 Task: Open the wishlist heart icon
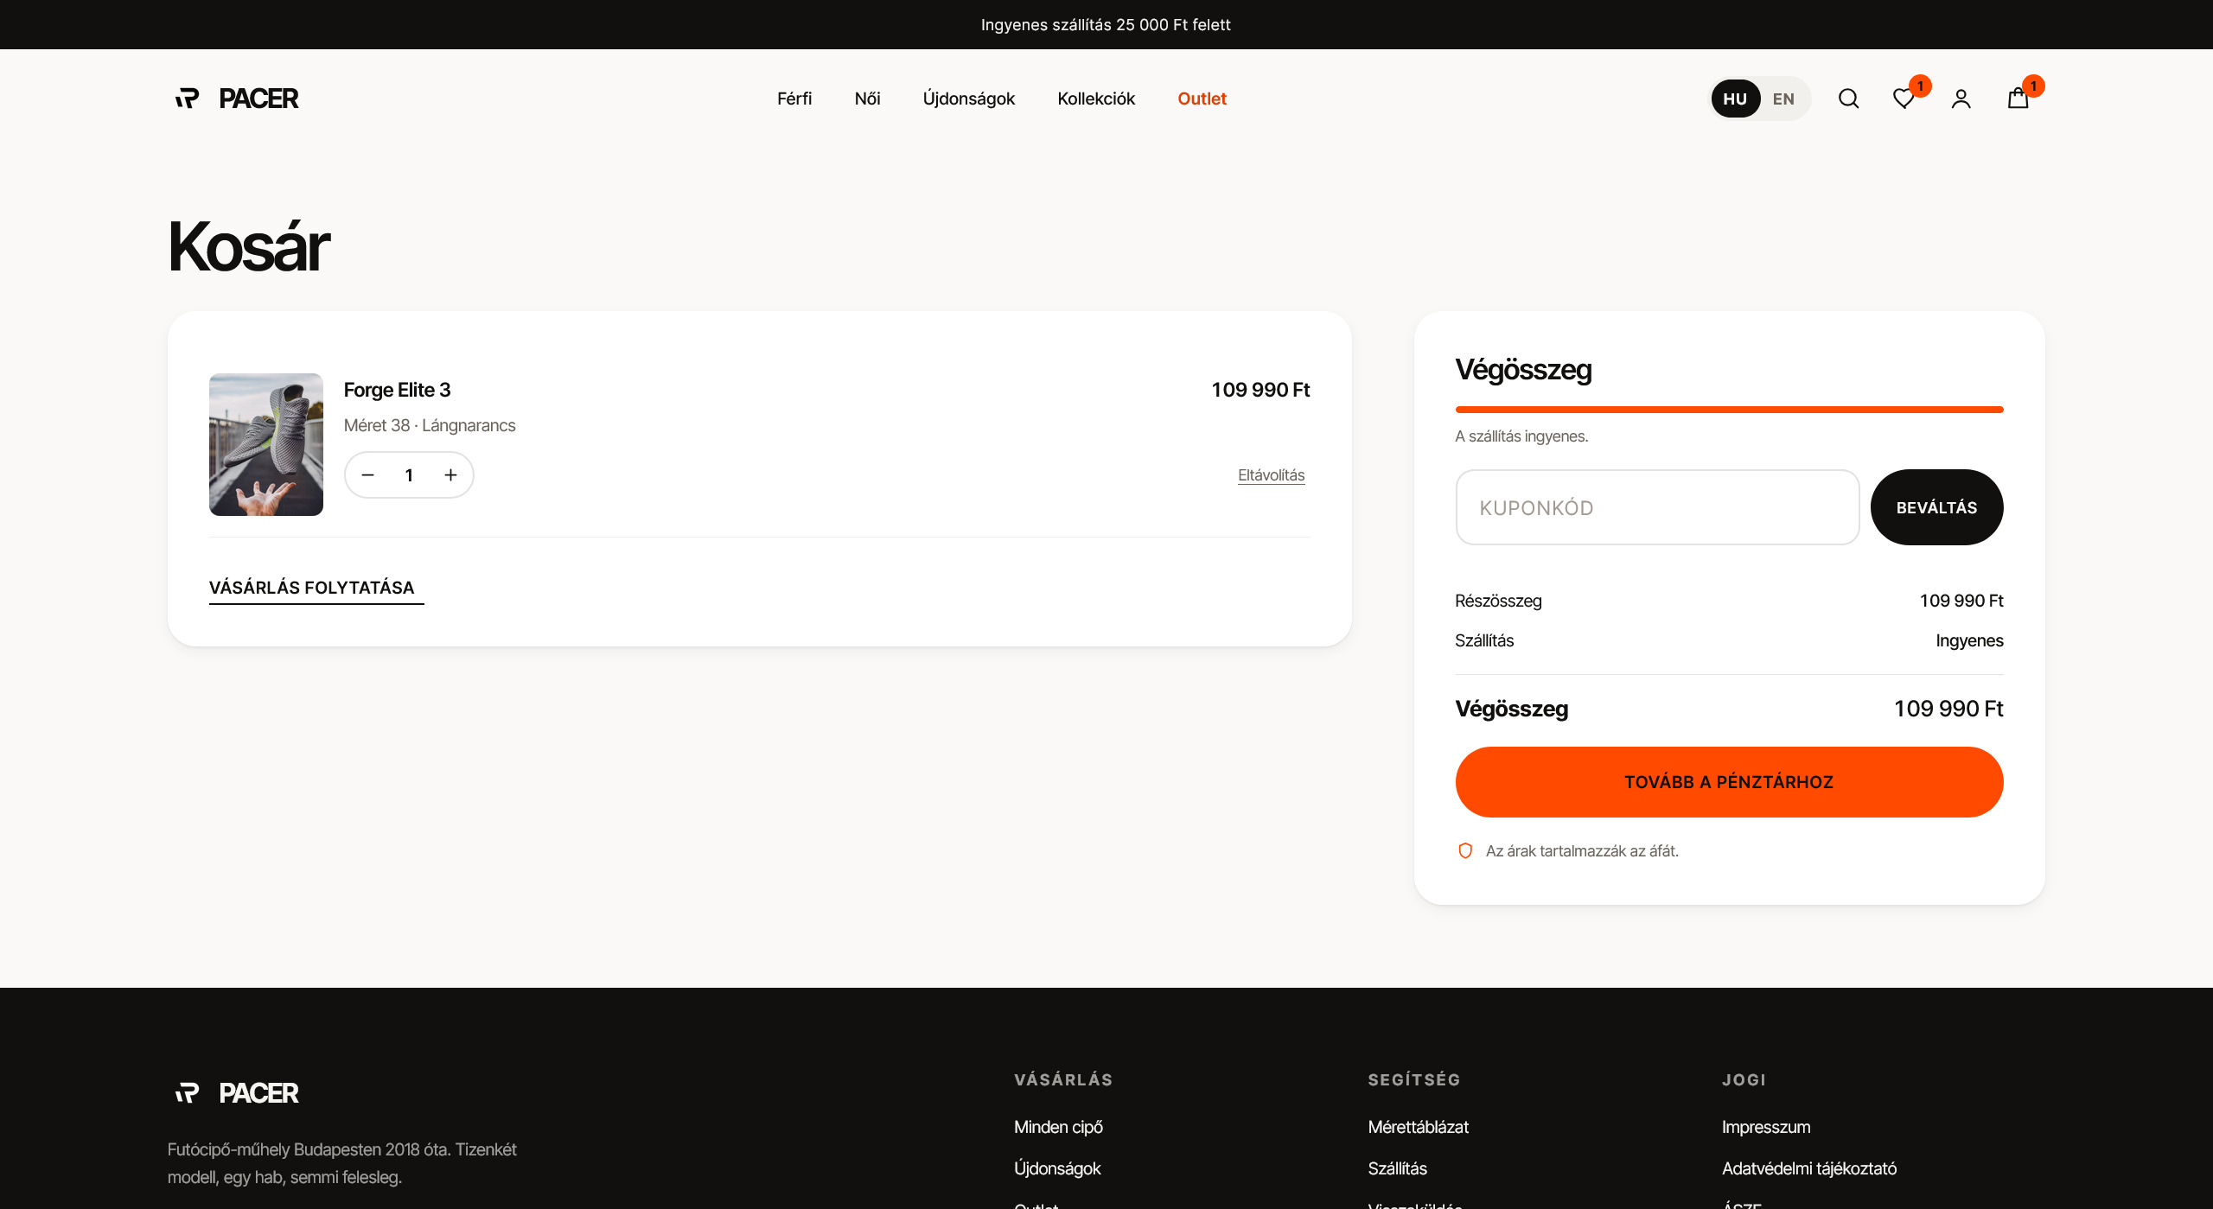pos(1904,99)
